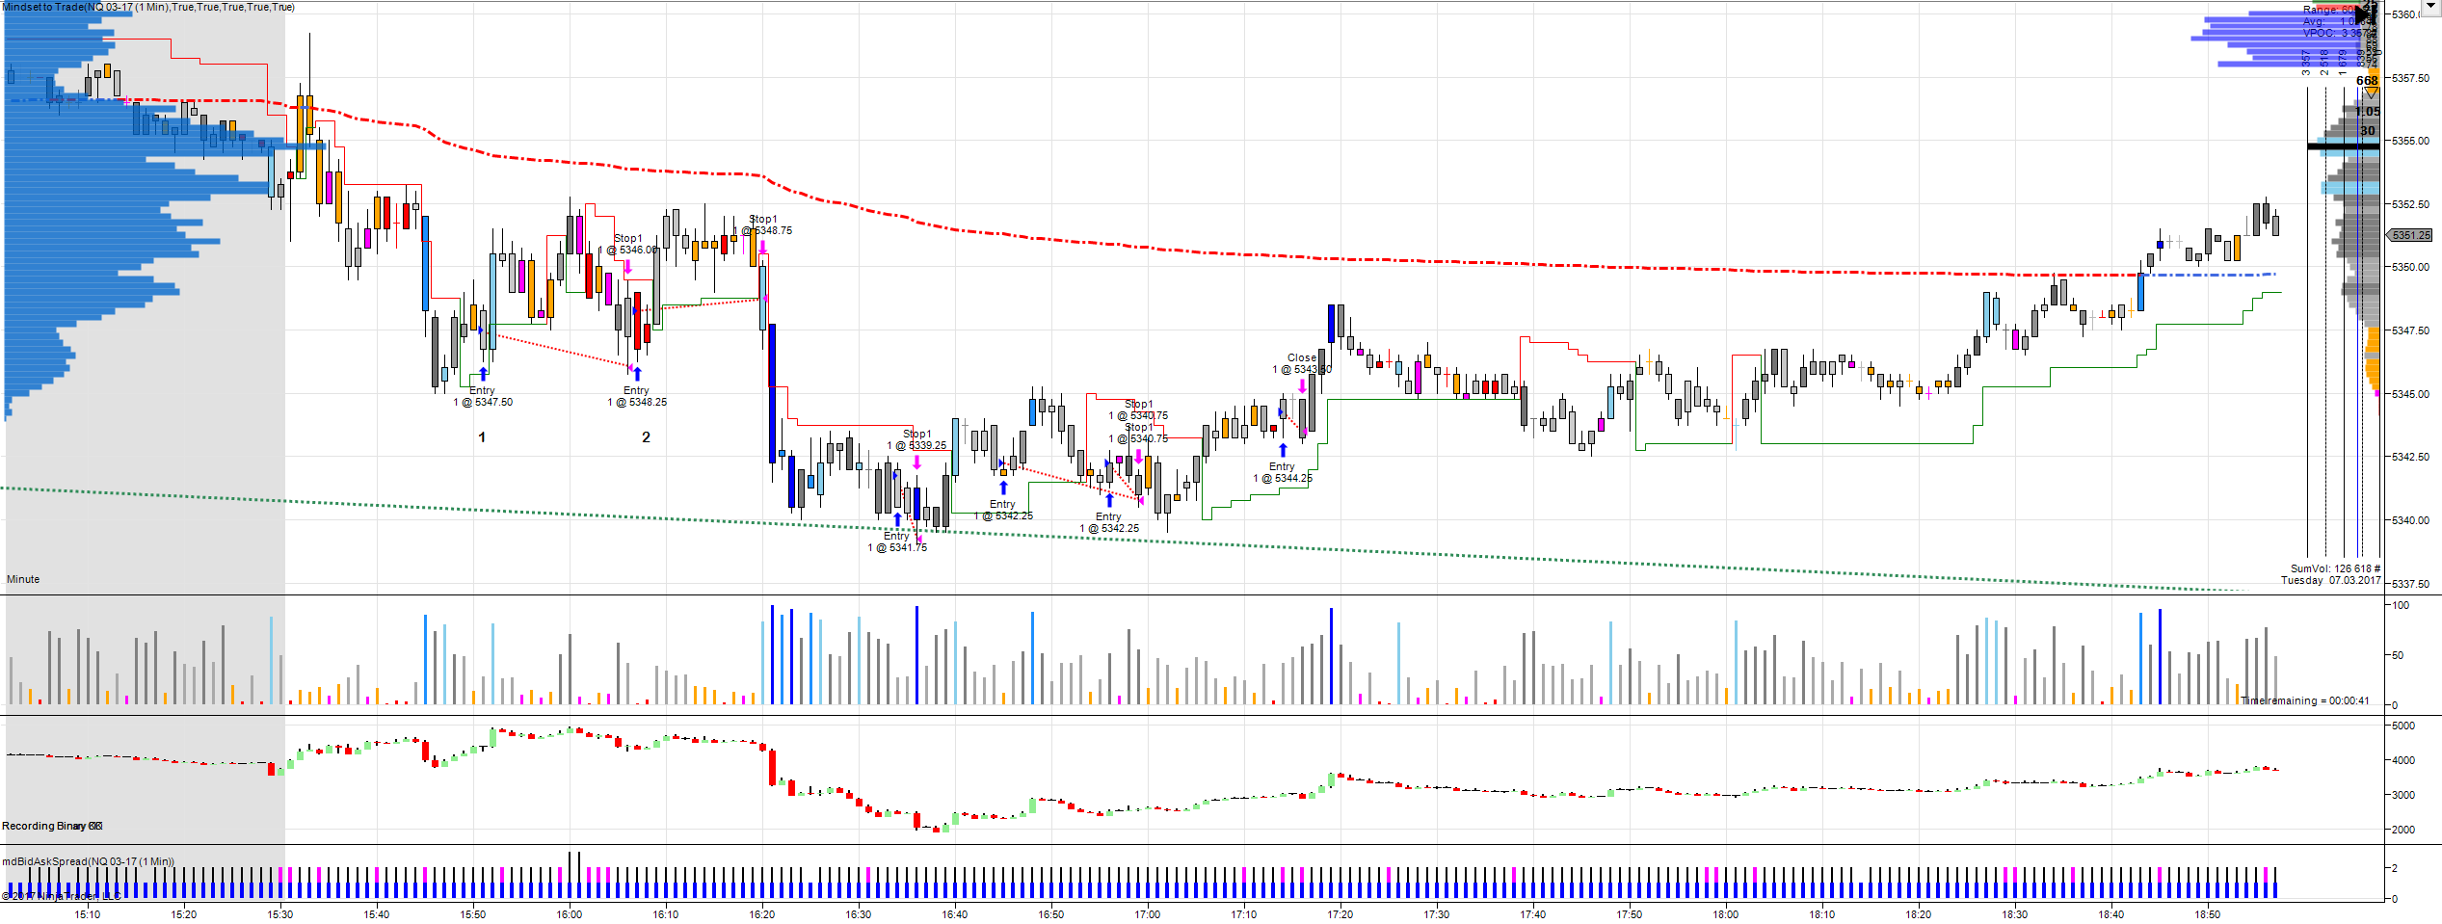Select the 'Stop1 1 @ 5346.00' label
This screenshot has height=924, width=2442.
tap(629, 244)
